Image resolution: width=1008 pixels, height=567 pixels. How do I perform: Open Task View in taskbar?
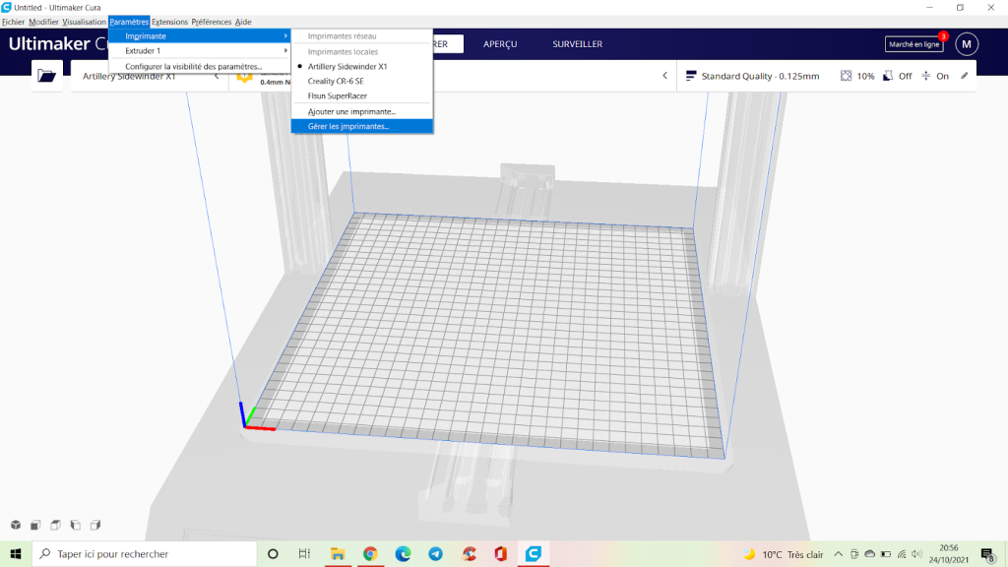tap(305, 554)
